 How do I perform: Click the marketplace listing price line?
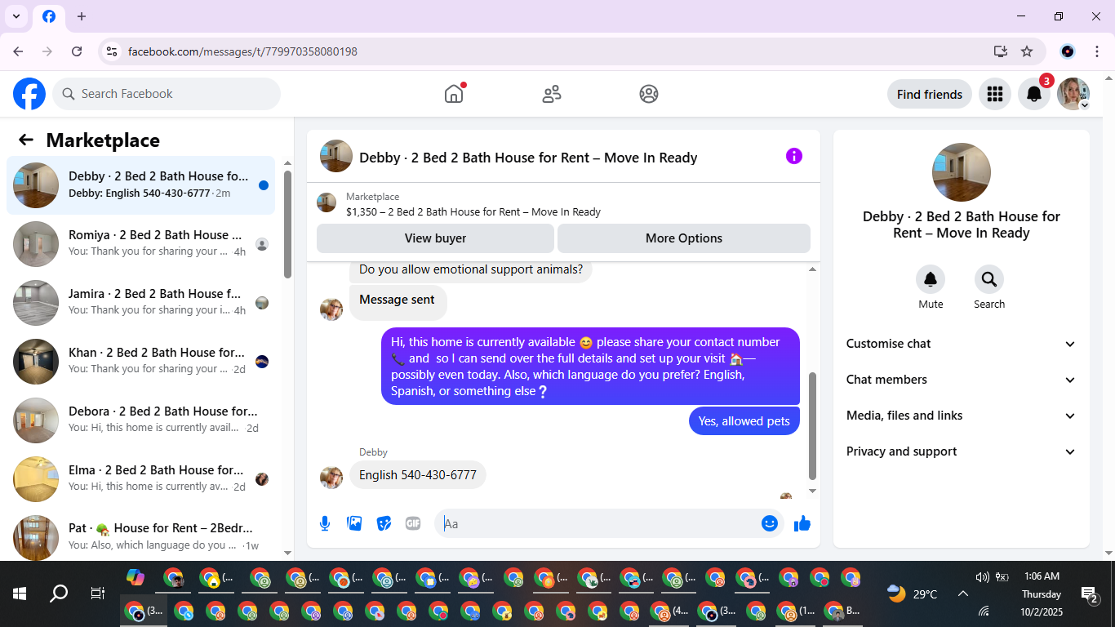[473, 212]
